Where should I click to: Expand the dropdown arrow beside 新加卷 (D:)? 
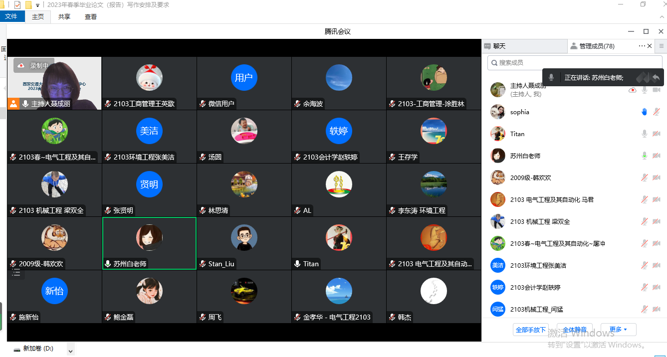70,351
